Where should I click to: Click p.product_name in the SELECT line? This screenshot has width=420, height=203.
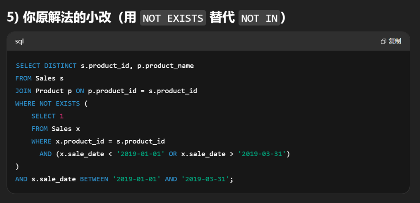pyautogui.click(x=165, y=66)
